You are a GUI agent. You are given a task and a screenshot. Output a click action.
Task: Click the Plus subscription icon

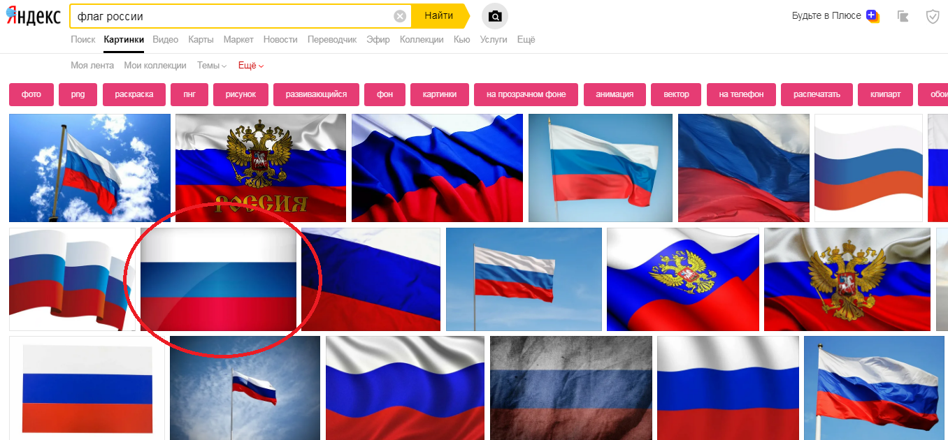tap(872, 15)
